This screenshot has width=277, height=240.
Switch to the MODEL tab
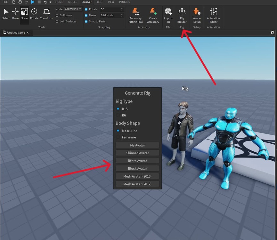coord(73,2)
